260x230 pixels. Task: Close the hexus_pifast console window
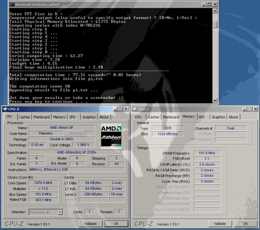(x=215, y=4)
